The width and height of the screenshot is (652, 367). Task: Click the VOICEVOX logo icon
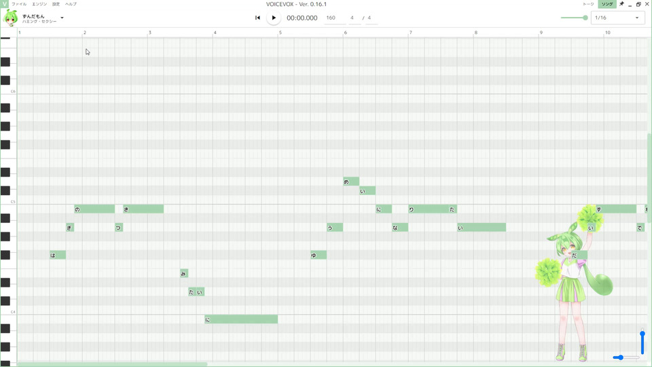click(4, 4)
